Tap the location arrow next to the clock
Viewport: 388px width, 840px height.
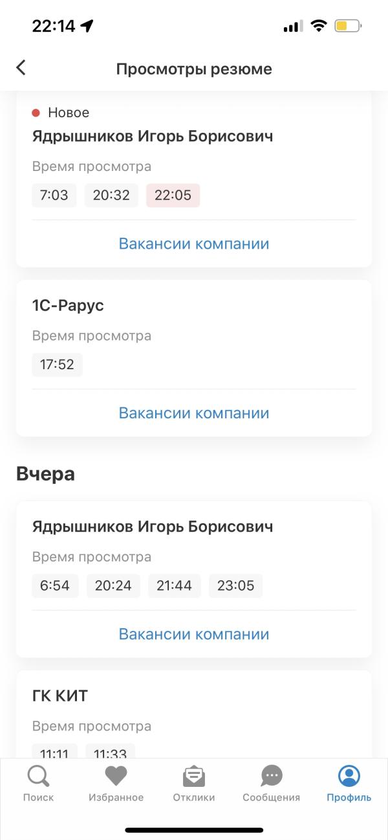pyautogui.click(x=87, y=26)
